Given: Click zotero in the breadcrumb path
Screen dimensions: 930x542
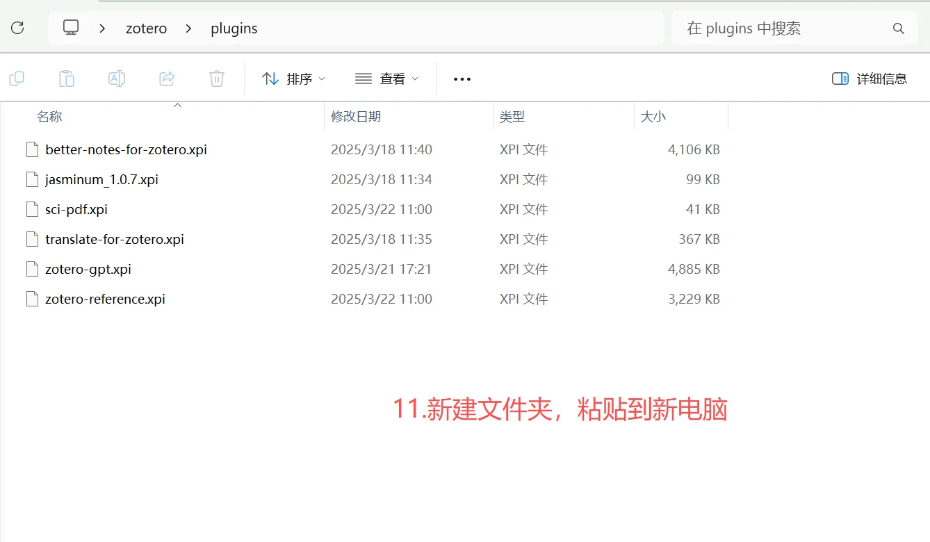Looking at the screenshot, I should click(146, 28).
